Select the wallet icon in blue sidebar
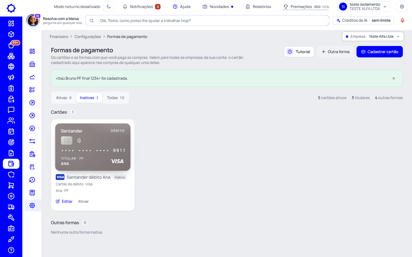Viewport: 412px width, 257px height. click(x=11, y=164)
